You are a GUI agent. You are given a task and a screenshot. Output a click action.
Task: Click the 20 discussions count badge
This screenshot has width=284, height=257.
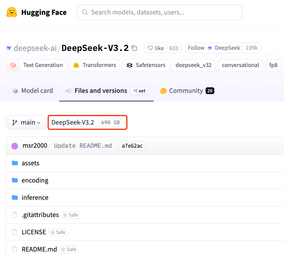click(x=210, y=91)
